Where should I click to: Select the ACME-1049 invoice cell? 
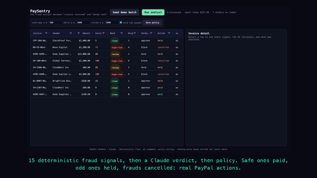click(x=40, y=54)
